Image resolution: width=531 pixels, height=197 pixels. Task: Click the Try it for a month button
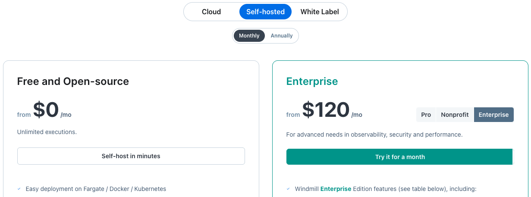pos(400,157)
